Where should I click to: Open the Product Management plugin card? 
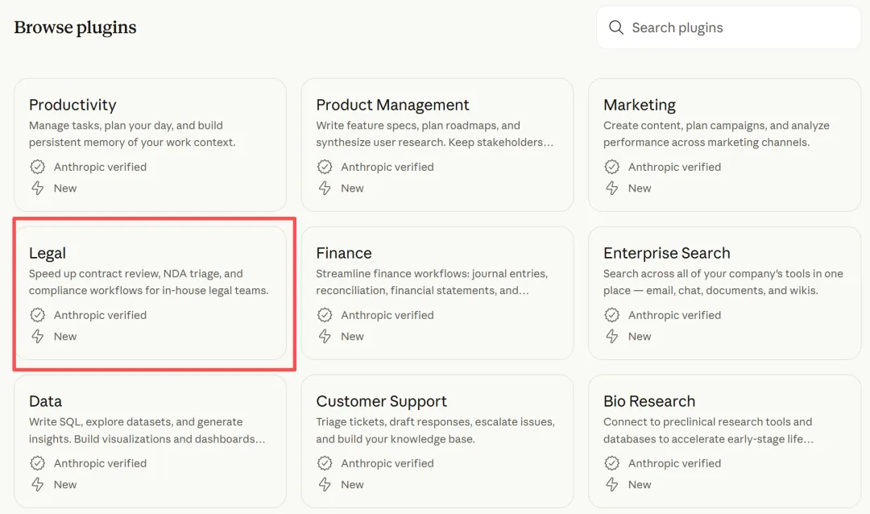tap(437, 145)
